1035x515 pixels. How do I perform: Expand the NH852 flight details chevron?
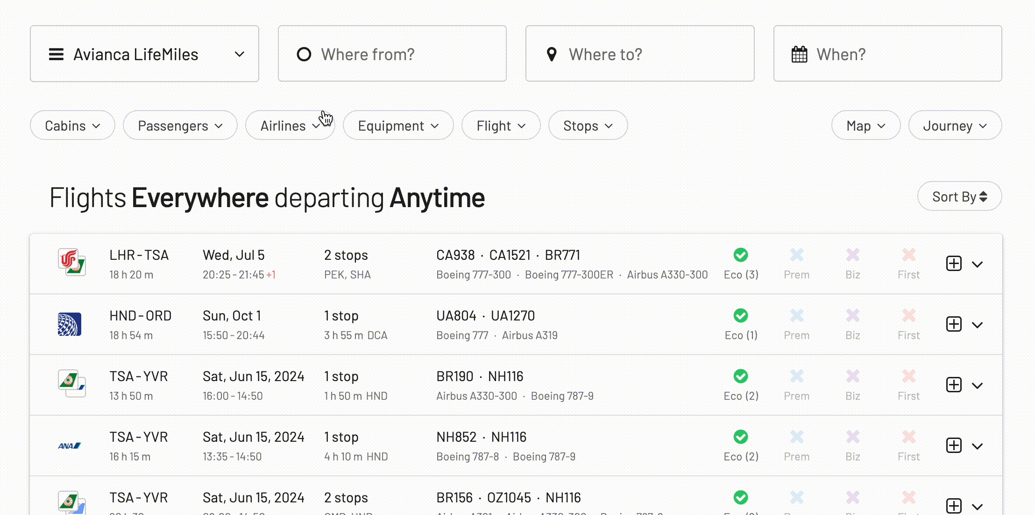pos(977,446)
